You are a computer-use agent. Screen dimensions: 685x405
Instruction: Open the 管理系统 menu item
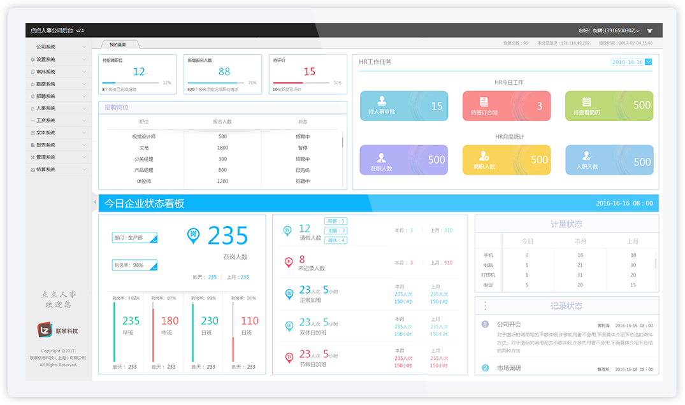(x=59, y=157)
